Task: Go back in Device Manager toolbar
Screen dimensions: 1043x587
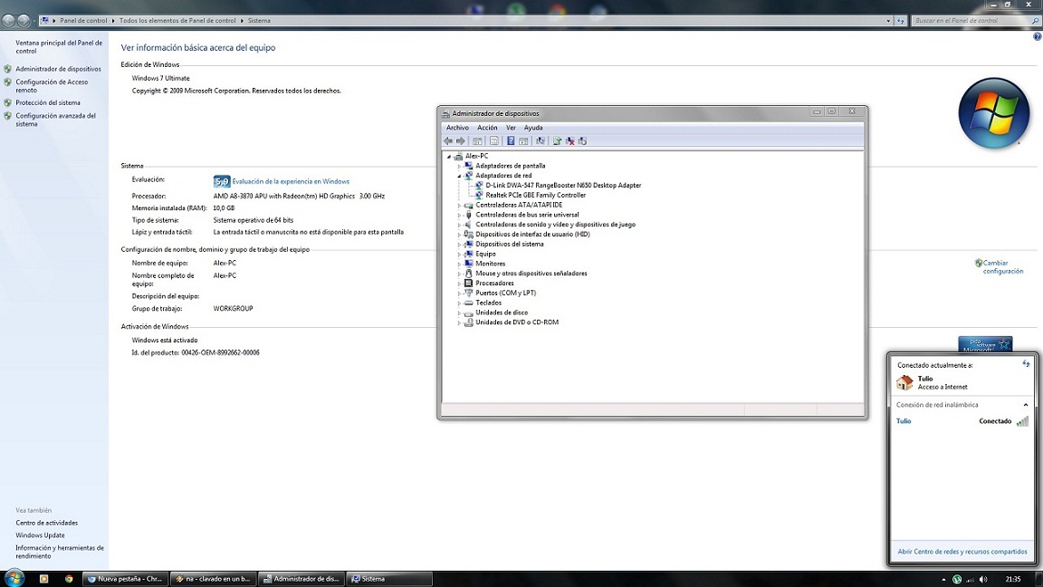Action: (x=448, y=141)
